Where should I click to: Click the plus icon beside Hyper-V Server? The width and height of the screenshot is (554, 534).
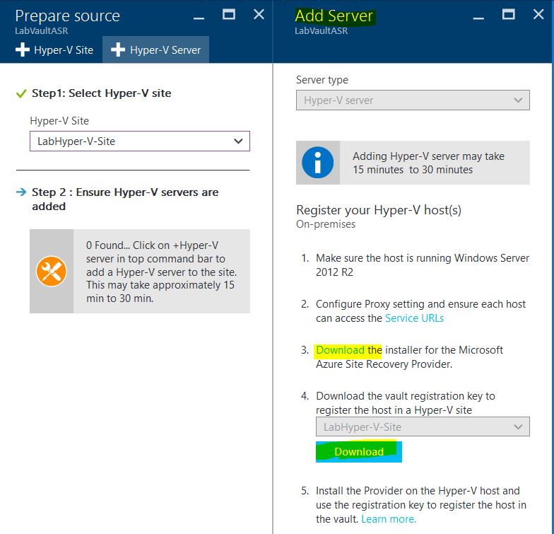pos(118,50)
